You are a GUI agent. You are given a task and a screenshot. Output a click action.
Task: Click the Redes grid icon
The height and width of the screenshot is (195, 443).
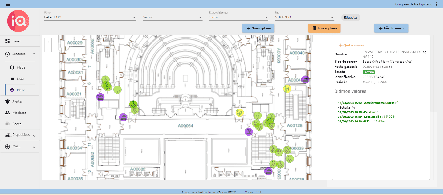(x=7, y=124)
